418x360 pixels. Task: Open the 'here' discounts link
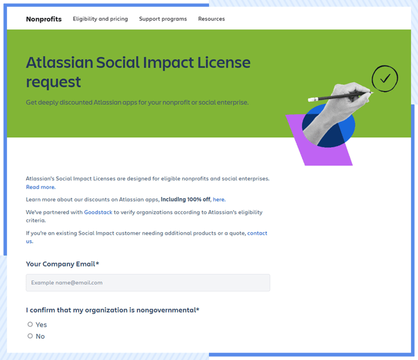219,200
